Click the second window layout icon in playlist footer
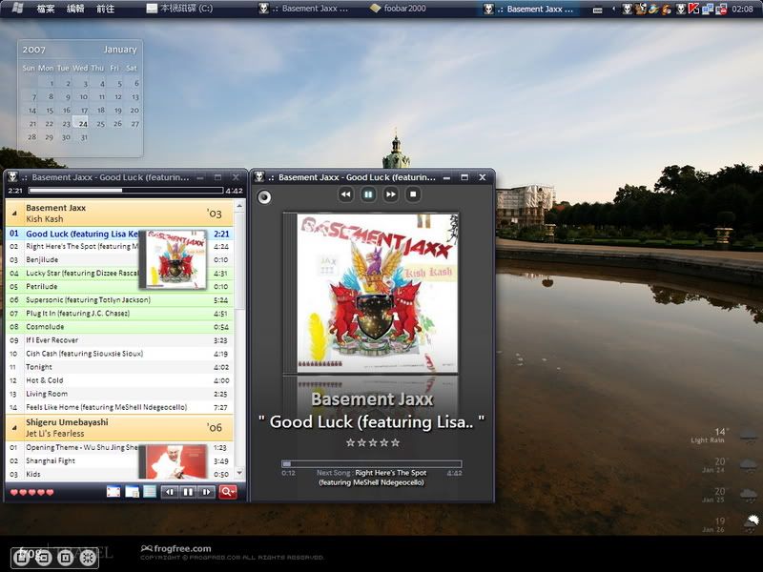 132,492
